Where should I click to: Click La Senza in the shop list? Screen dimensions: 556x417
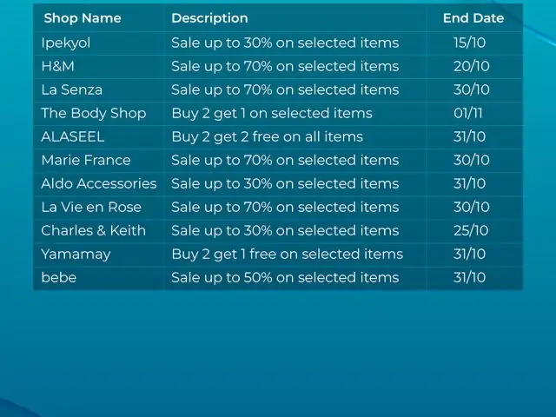pos(71,89)
